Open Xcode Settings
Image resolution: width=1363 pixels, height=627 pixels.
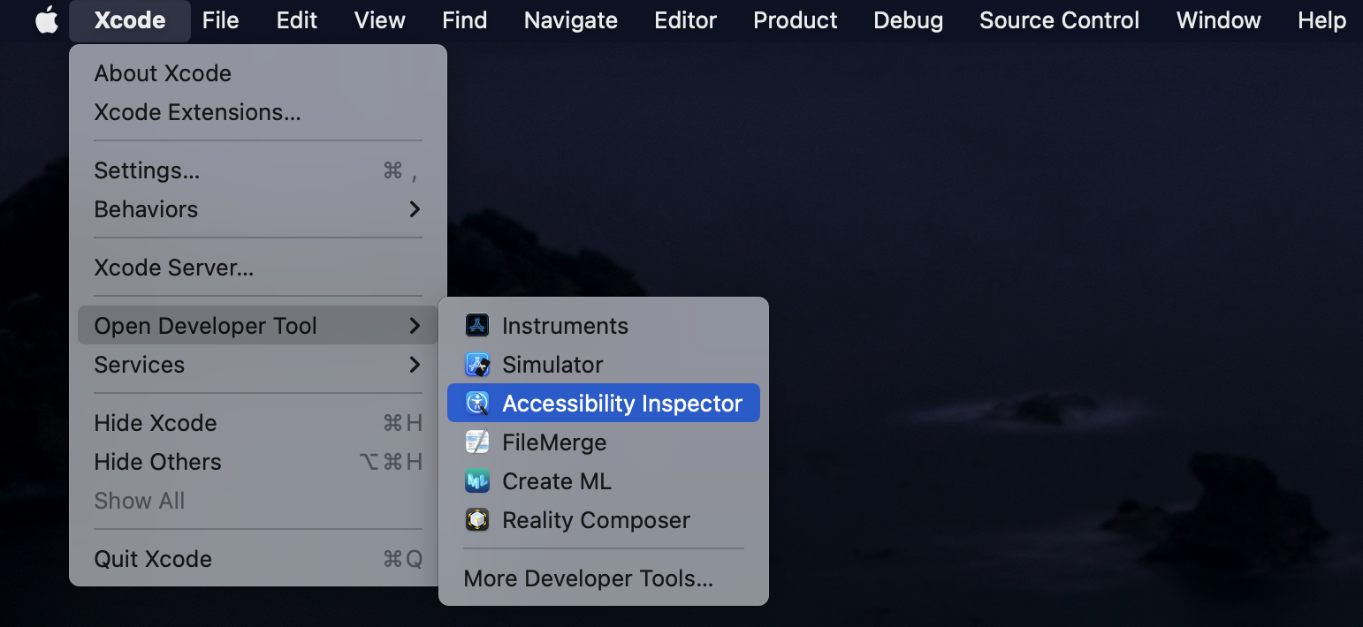pyautogui.click(x=147, y=170)
